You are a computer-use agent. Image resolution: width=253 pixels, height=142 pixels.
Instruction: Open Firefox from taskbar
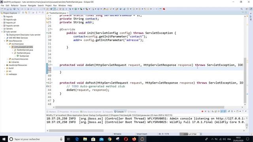pos(134,139)
